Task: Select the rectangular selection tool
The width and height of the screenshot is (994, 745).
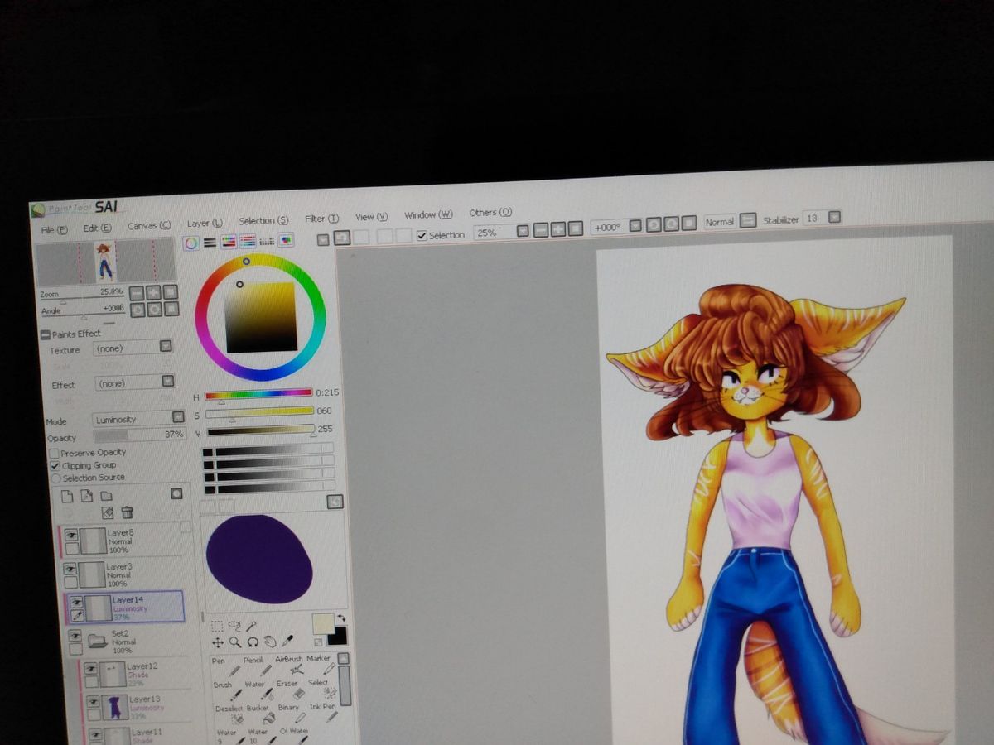Action: [217, 627]
